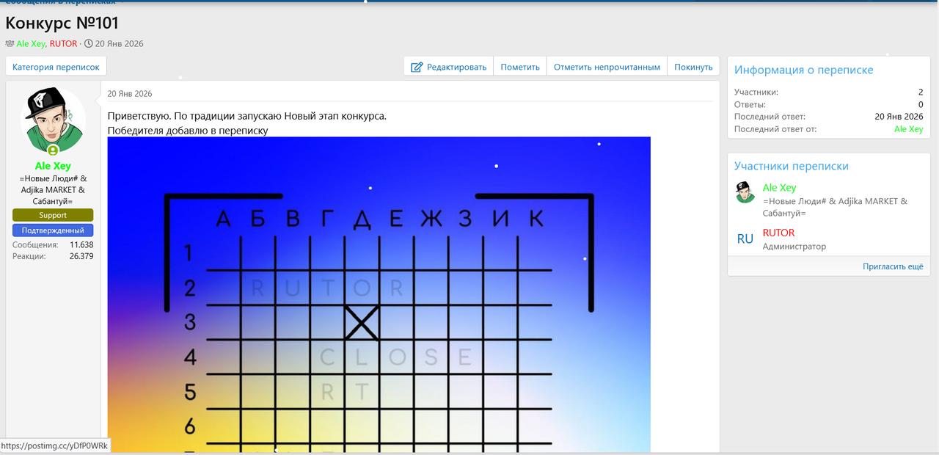Open Ale Xey's large avatar image
Viewport: 939px width, 455px height.
pyautogui.click(x=53, y=120)
